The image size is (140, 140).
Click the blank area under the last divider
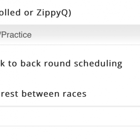point(70,133)
